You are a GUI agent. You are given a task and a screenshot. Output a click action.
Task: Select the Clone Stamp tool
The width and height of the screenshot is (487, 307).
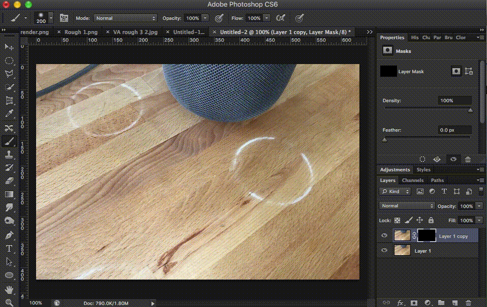pyautogui.click(x=9, y=155)
